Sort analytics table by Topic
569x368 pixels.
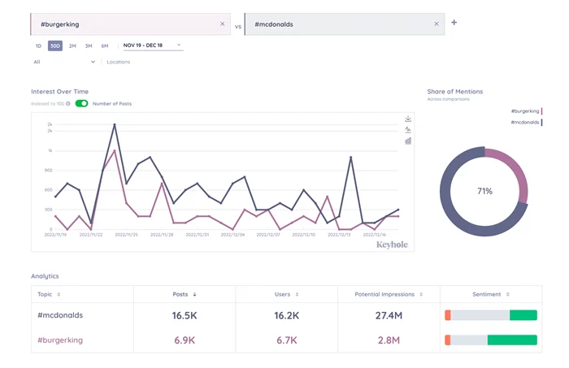[59, 294]
